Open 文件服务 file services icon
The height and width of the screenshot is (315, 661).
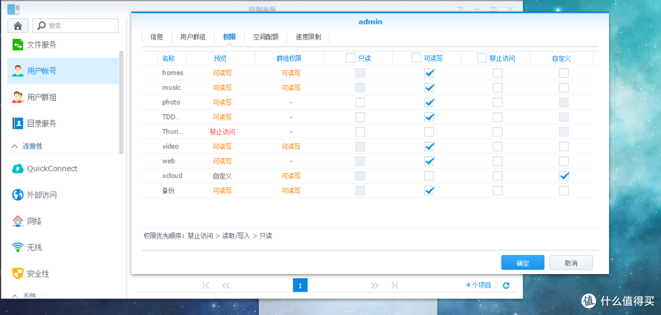tap(18, 45)
